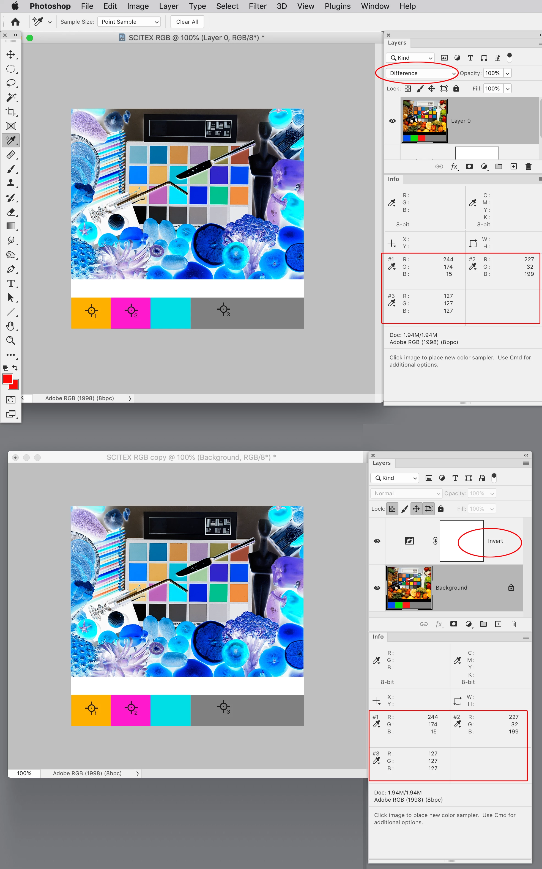This screenshot has width=542, height=869.
Task: Expand the Opacity dropdown in upper Layers panel
Action: tap(507, 73)
